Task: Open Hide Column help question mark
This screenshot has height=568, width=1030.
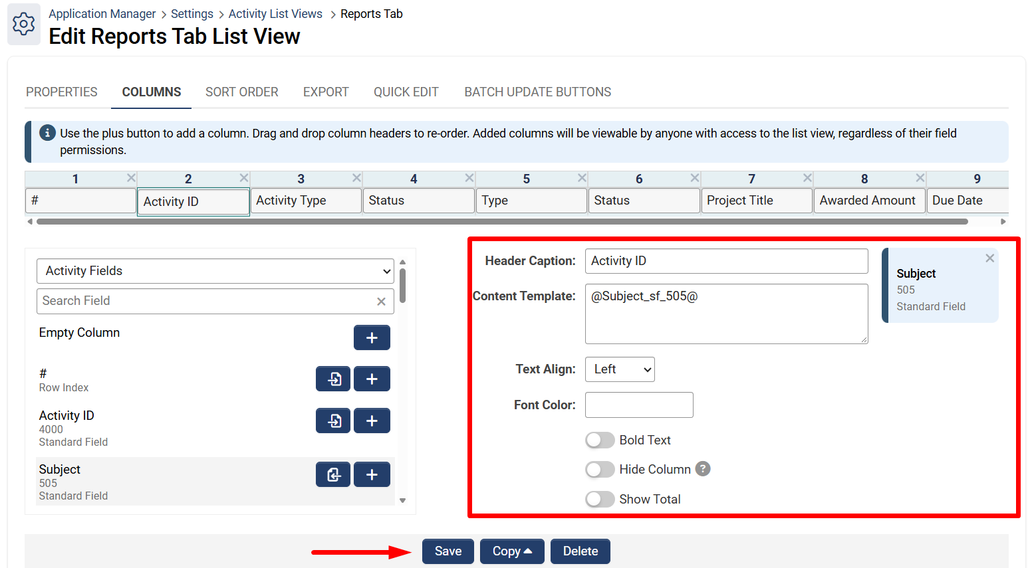Action: (703, 469)
